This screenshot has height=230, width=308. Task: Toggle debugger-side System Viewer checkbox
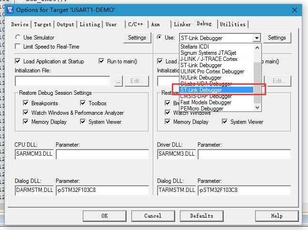(225, 121)
